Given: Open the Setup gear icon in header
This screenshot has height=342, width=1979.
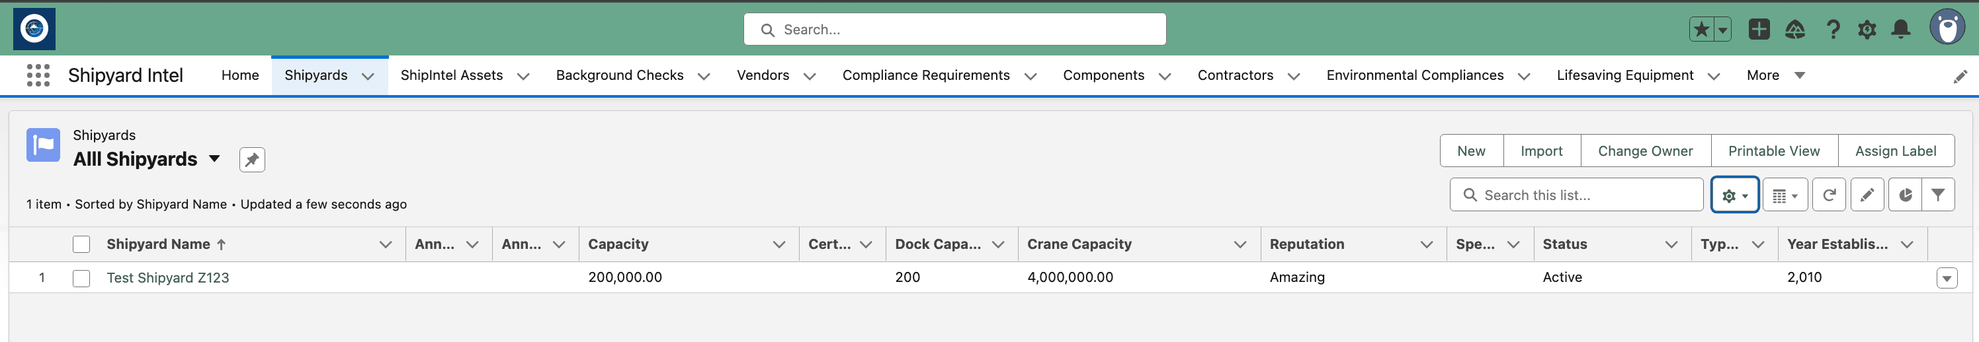Looking at the screenshot, I should [x=1867, y=30].
